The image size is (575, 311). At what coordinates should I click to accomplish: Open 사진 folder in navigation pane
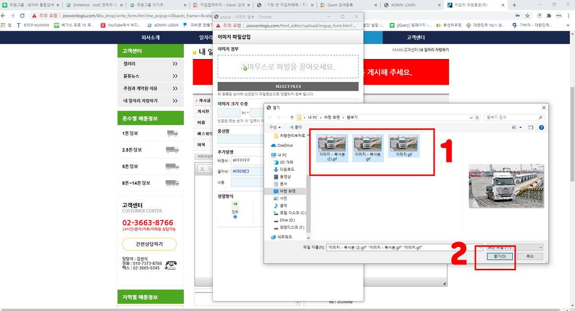point(280,198)
